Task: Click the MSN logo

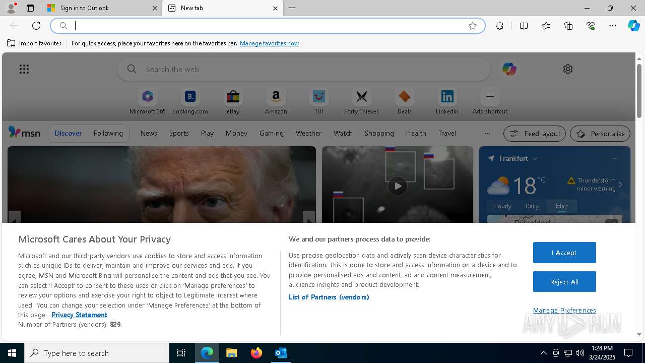Action: [x=24, y=133]
